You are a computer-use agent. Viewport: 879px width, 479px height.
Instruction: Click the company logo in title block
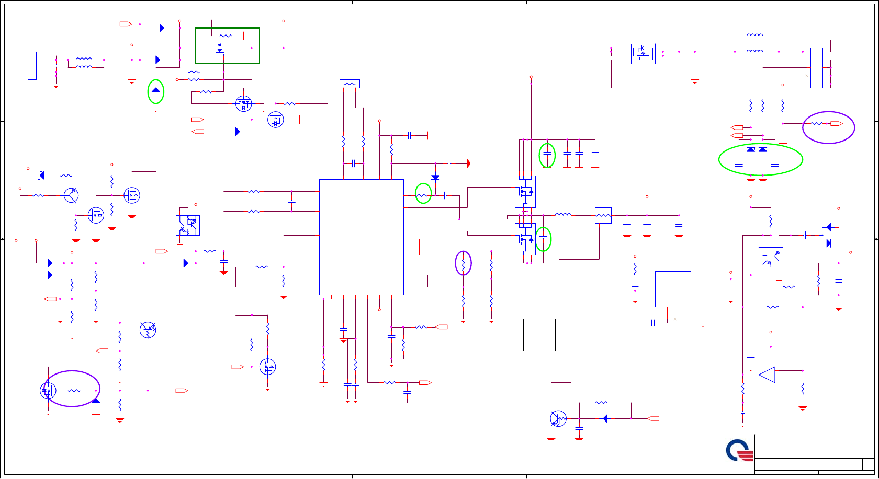tap(739, 450)
